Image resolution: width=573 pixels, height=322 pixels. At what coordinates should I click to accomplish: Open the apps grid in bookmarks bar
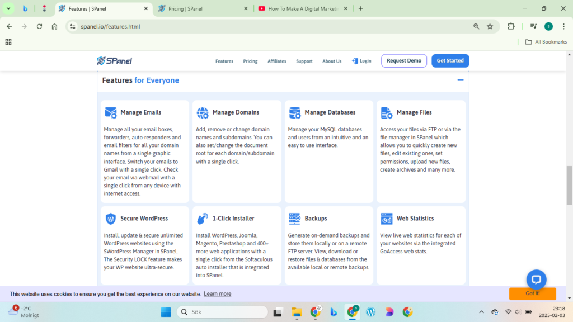pos(8,42)
